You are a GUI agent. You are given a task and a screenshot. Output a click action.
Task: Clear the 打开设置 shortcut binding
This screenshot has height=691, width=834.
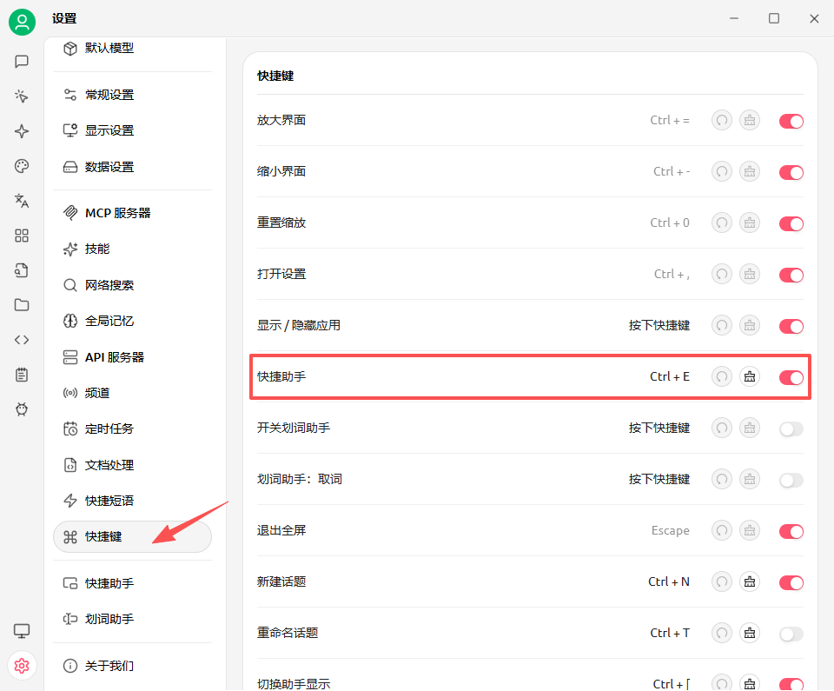pos(750,274)
